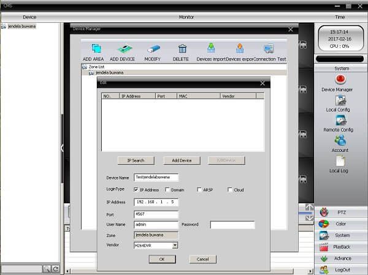Image resolution: width=368 pixels, height=275 pixels.
Task: Click the CPU : 0% readout
Action: [x=339, y=46]
